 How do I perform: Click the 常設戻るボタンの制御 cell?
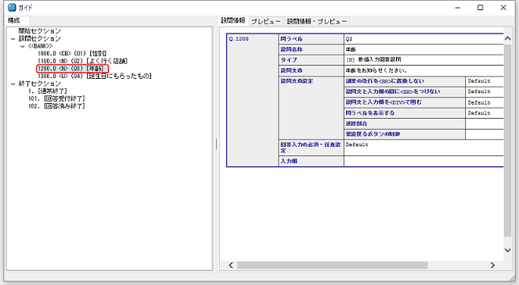pos(405,134)
